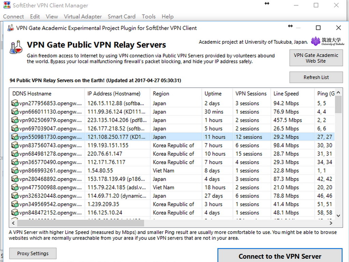Click vertical scrollbar down arrow of server list
The width and height of the screenshot is (349, 262).
coord(338,216)
